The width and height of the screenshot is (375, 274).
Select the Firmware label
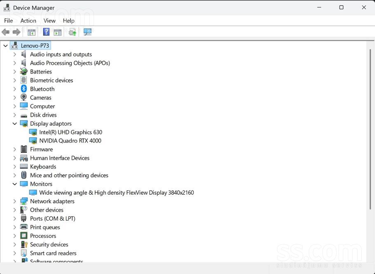coord(41,149)
